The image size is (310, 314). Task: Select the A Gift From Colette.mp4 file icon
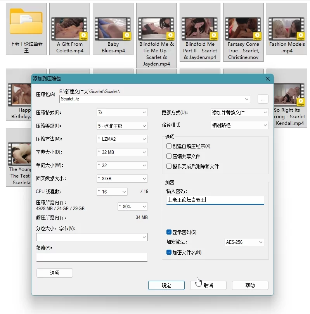70,29
